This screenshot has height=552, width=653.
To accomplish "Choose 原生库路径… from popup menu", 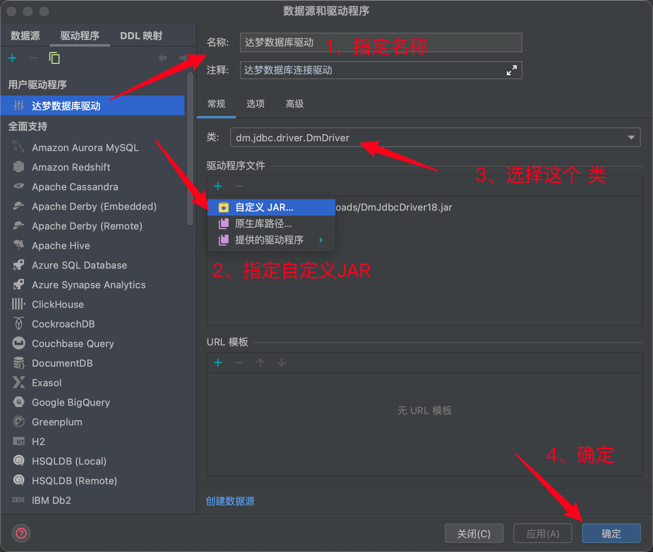I will pyautogui.click(x=263, y=224).
